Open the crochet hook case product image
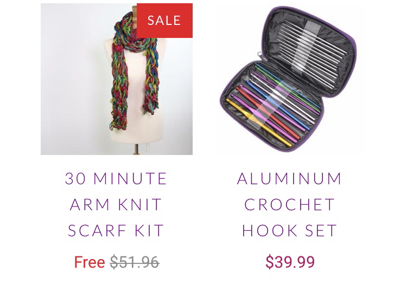407x284 pixels. [289, 79]
